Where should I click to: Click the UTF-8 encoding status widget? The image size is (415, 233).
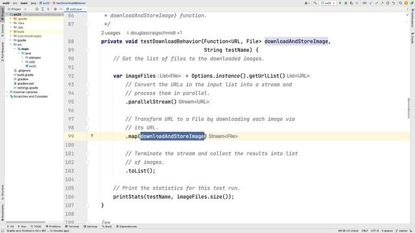point(375,230)
